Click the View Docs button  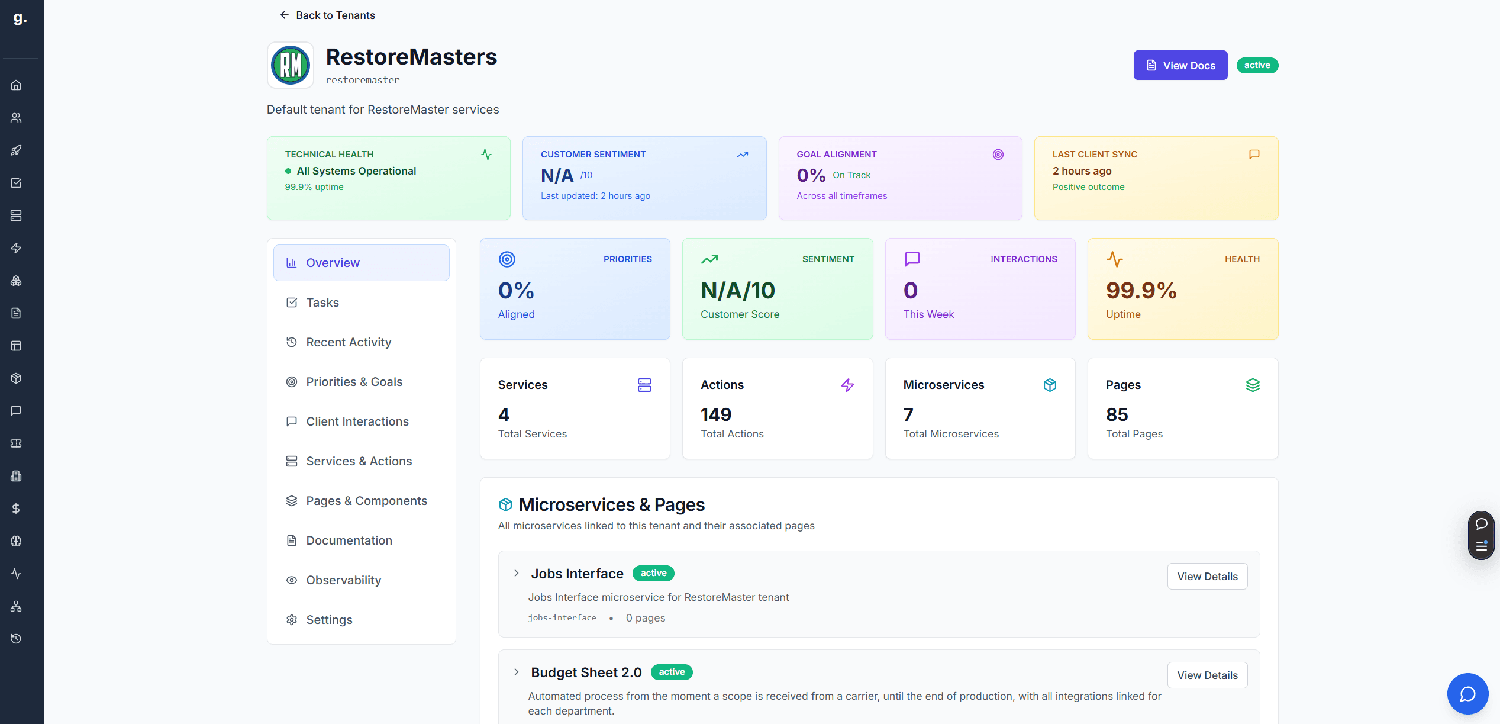[x=1180, y=65]
